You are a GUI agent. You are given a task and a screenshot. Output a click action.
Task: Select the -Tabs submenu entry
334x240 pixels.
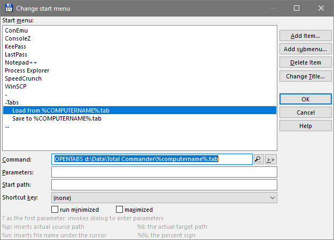tap(13, 102)
